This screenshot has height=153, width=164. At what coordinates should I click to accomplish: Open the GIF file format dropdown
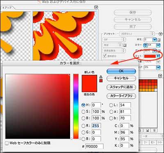click(x=114, y=40)
